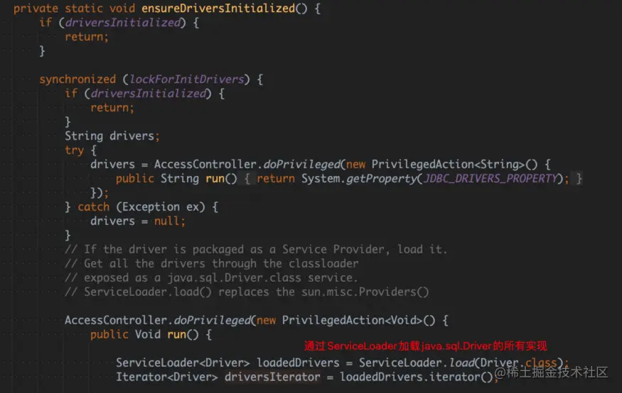This screenshot has width=622, height=393.
Task: Click the loadedDrivers.iterator() call
Action: point(416,377)
